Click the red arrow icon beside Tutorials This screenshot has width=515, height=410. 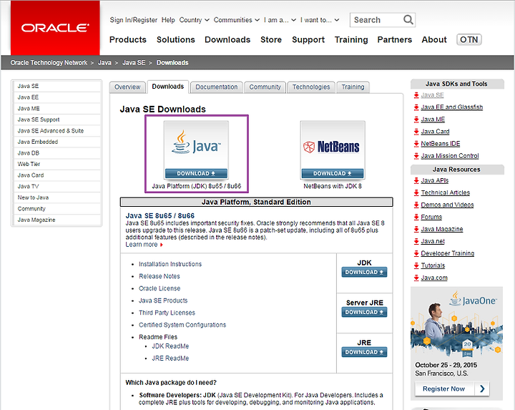[416, 265]
